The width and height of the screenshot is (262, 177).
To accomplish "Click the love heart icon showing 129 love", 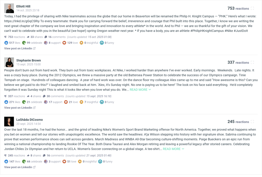I will click(x=64, y=43).
